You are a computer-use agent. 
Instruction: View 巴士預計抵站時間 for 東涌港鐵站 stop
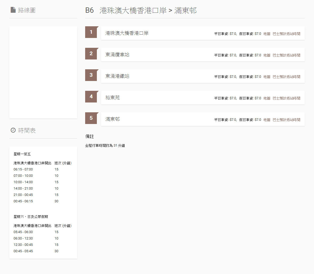click(x=287, y=77)
